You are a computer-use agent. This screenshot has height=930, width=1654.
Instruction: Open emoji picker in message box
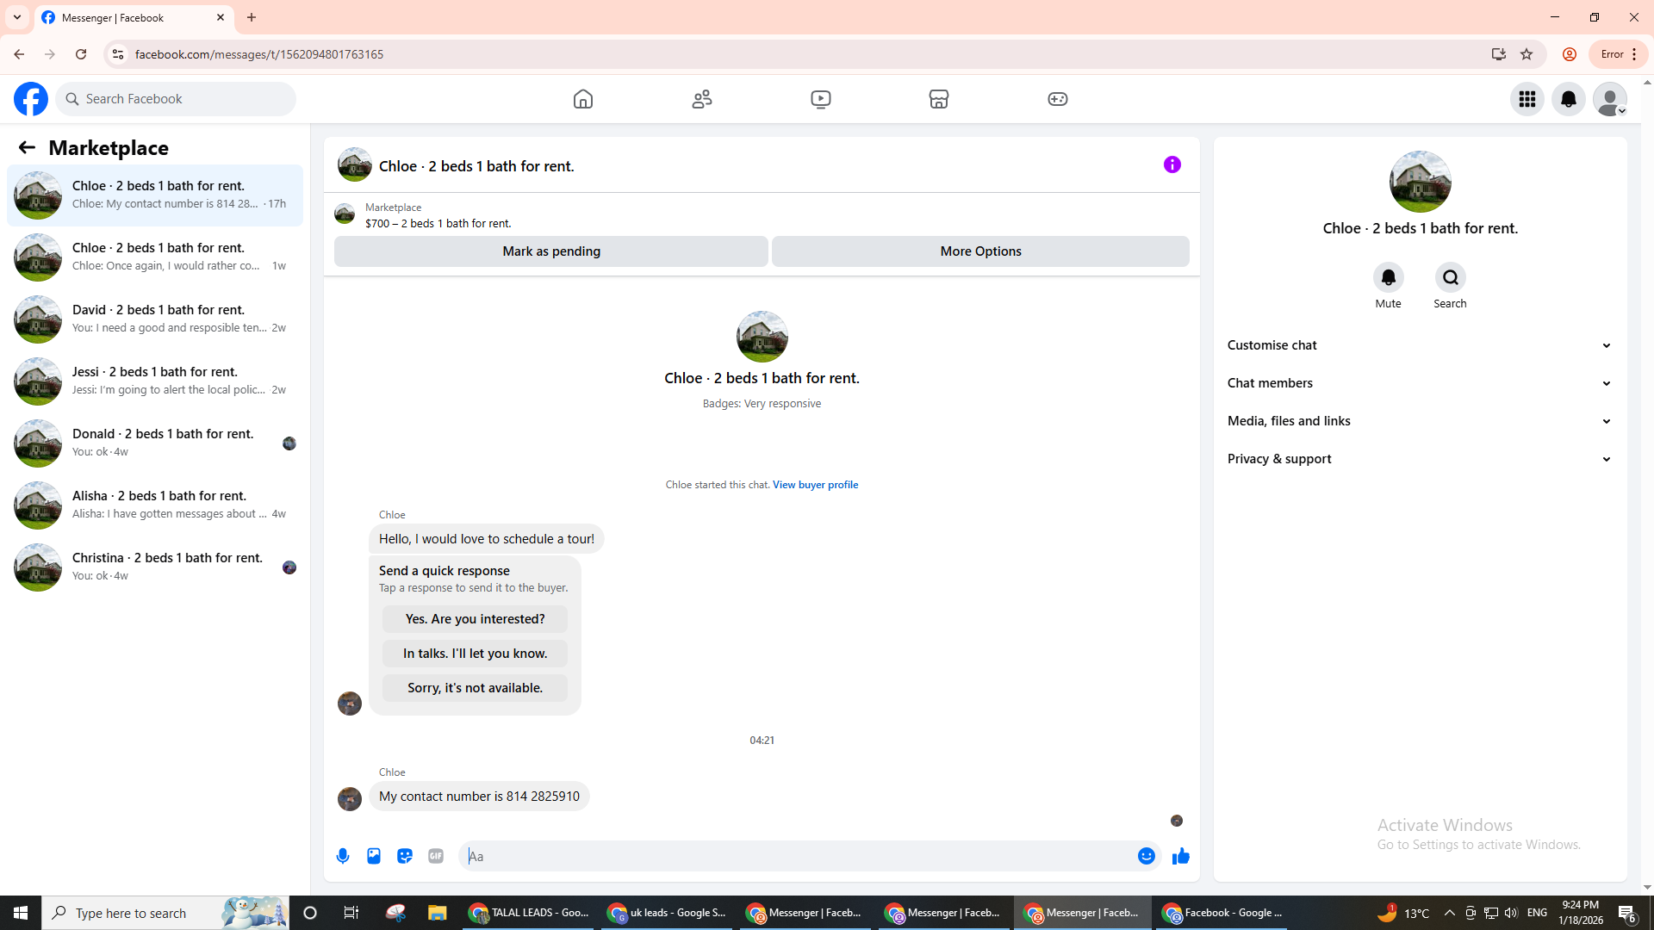tap(1146, 856)
